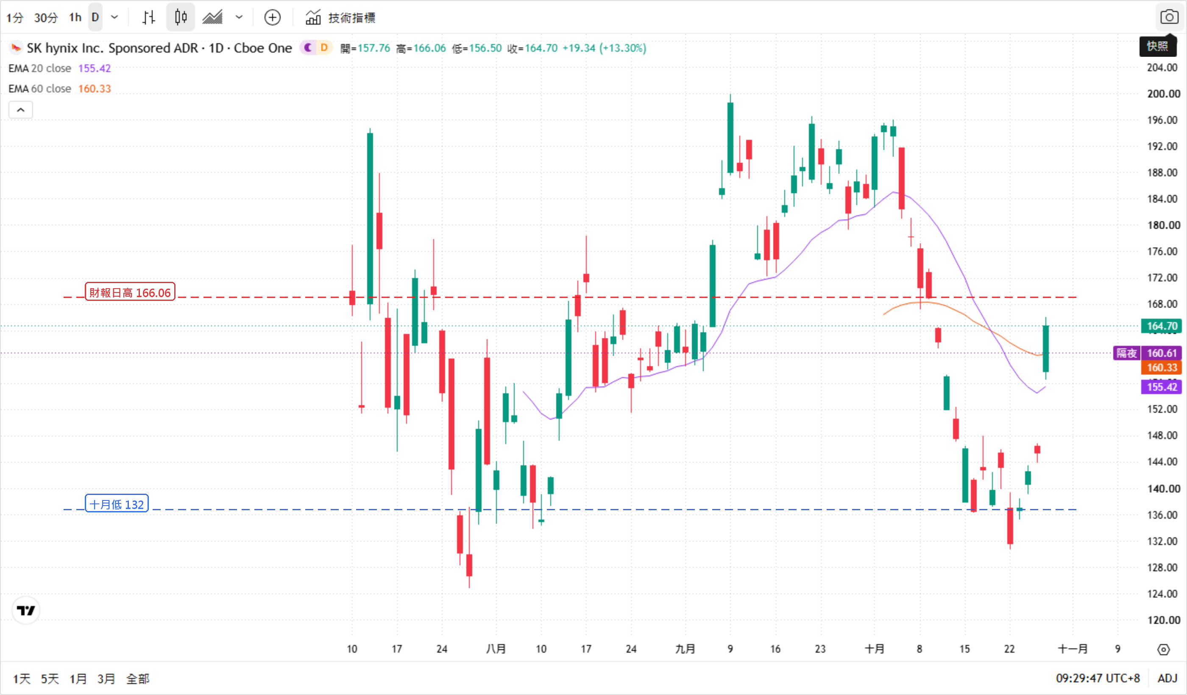Viewport: 1187px width, 695px height.
Task: Click the 隔夜 160.61 price label
Action: tap(1148, 353)
